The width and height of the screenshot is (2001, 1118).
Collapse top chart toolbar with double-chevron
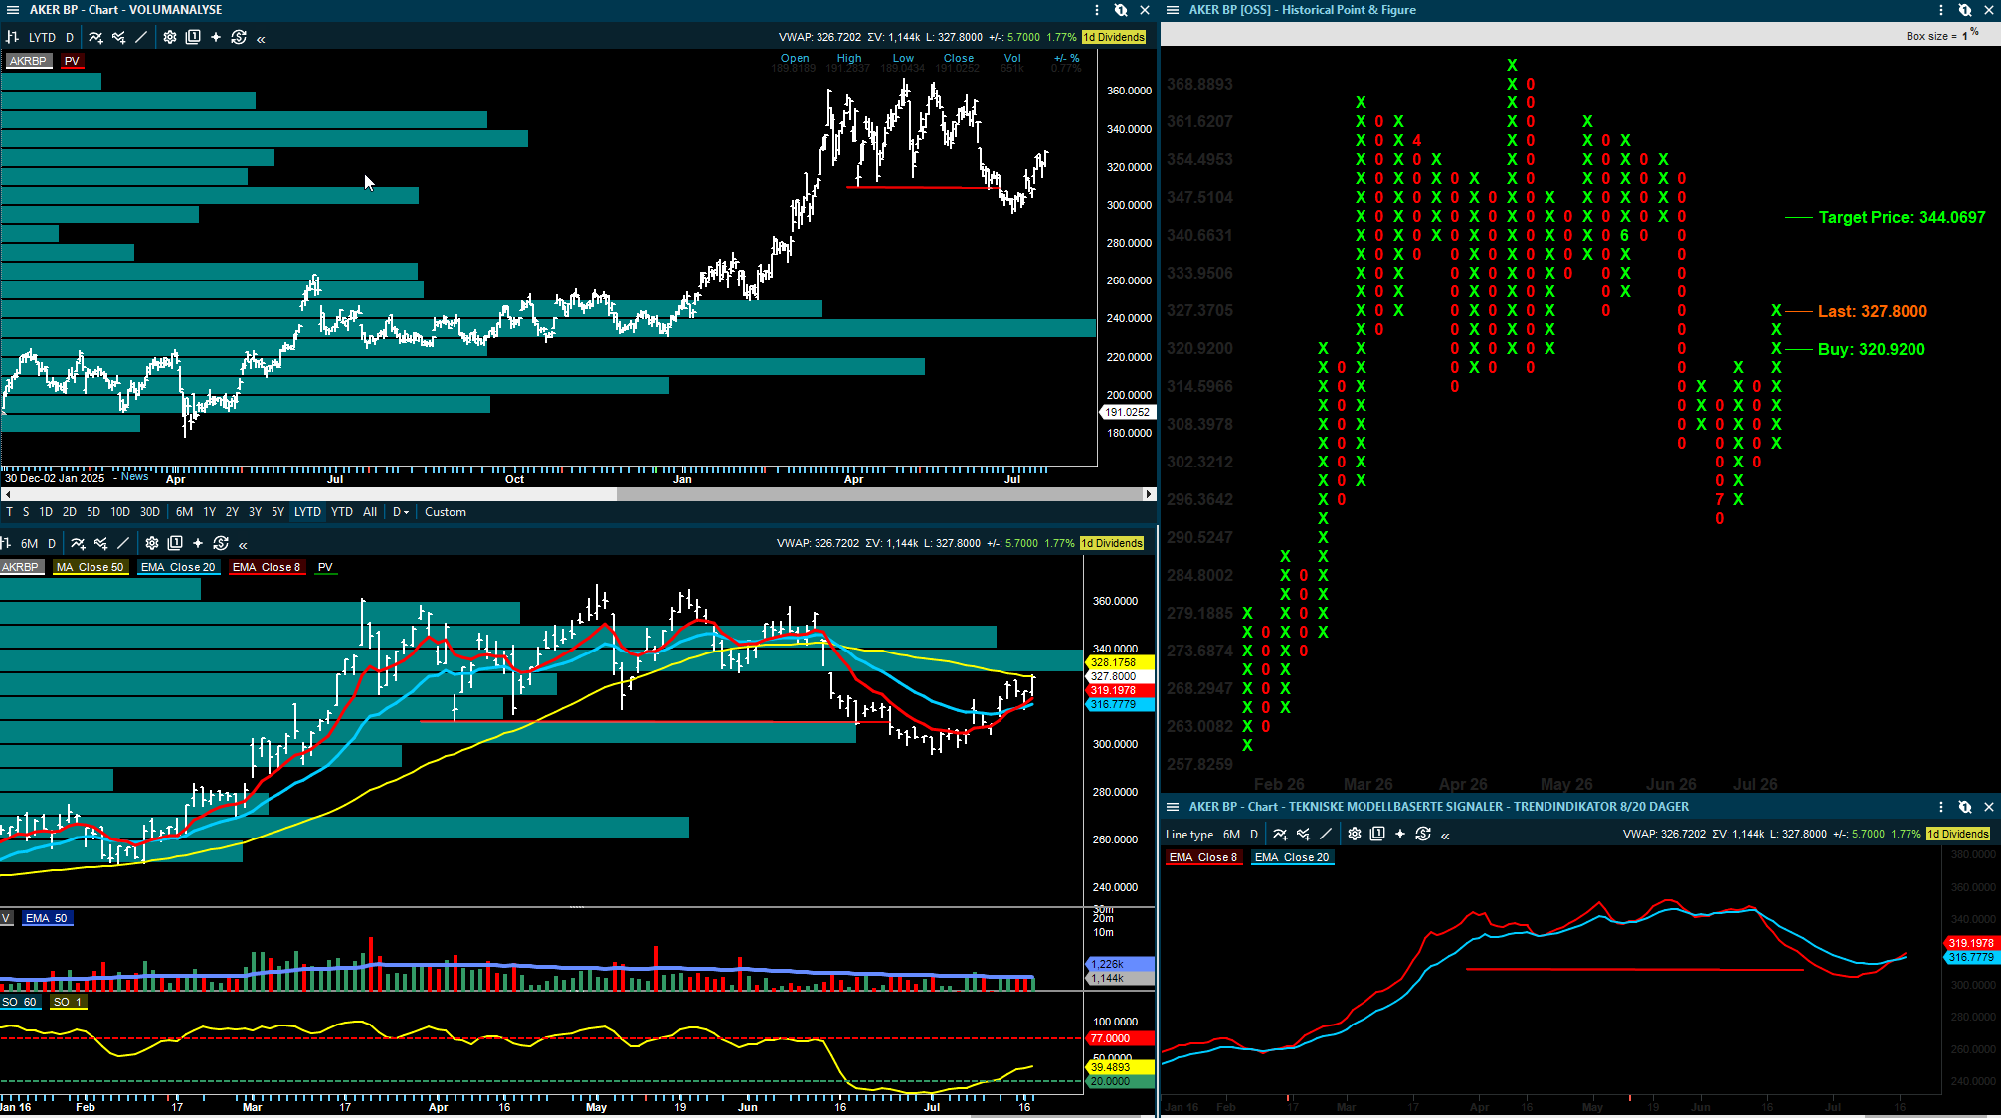point(261,39)
